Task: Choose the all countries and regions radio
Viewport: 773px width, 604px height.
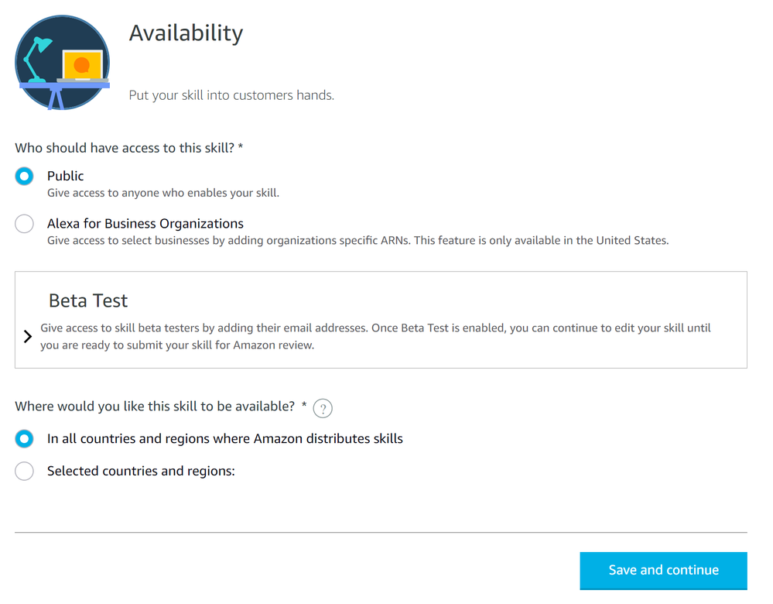Action: [x=25, y=439]
